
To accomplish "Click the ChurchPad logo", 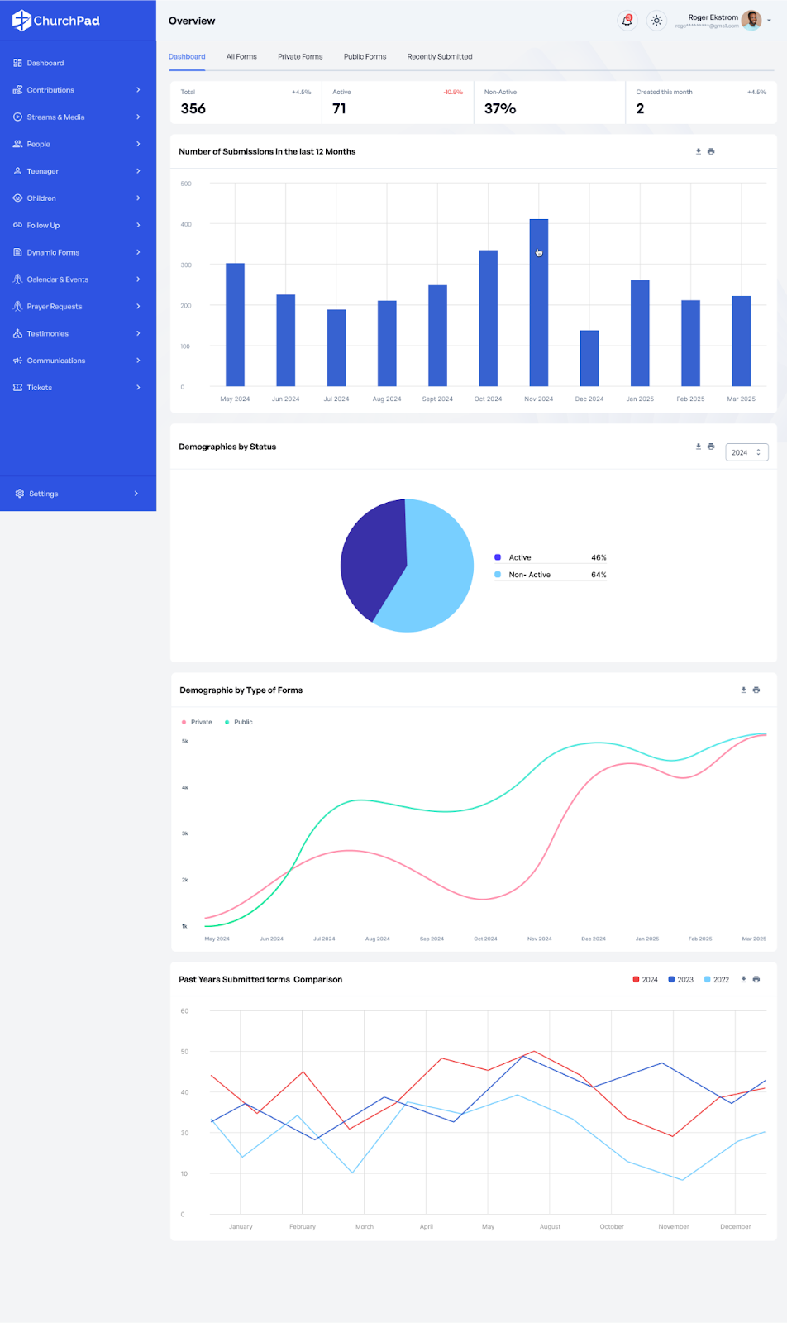I will (x=56, y=21).
